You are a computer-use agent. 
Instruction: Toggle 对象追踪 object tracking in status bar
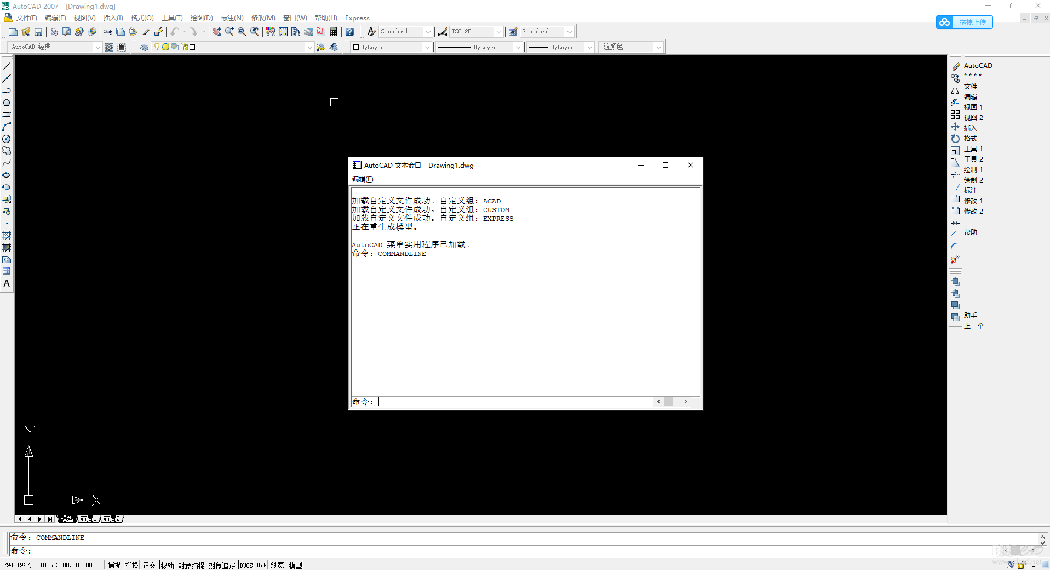222,565
